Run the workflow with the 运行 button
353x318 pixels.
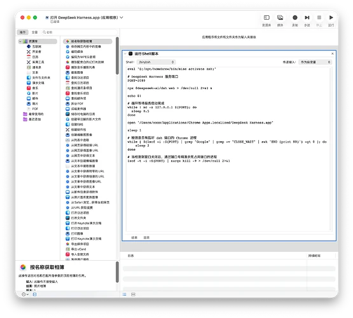click(331, 18)
